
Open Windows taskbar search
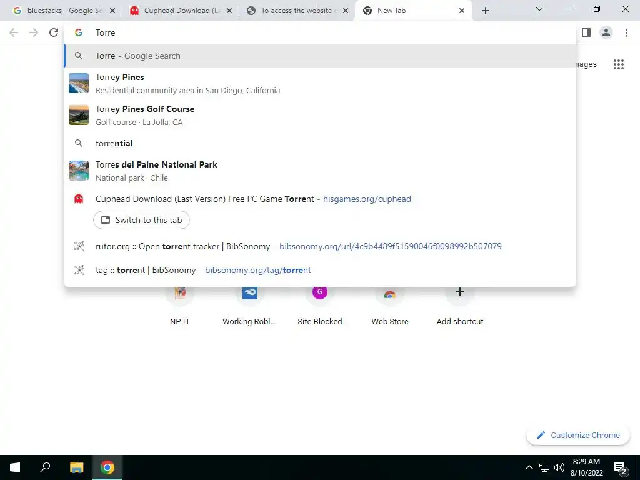pos(45,467)
